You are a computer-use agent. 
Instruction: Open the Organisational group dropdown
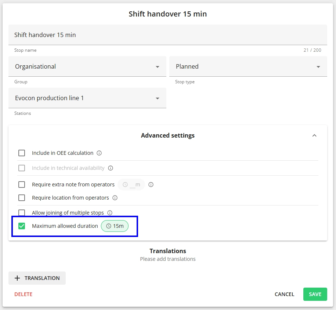click(x=87, y=66)
